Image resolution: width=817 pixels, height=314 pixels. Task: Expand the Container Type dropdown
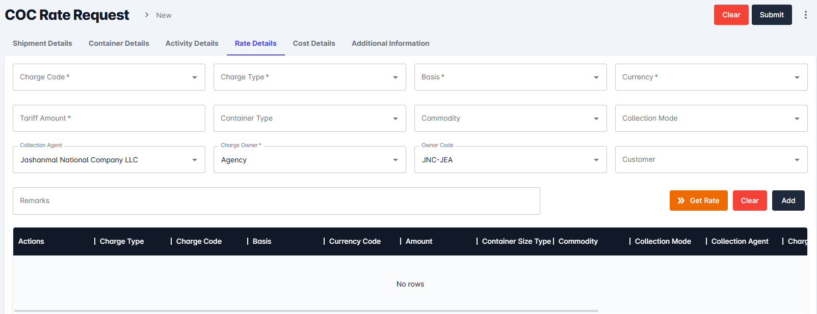[395, 119]
